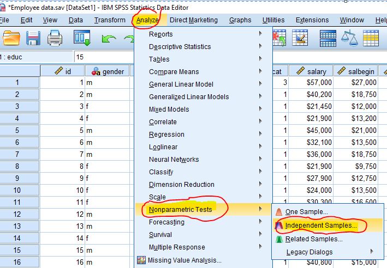
Task: Click the Independent Samples icon in submenu
Action: point(279,225)
